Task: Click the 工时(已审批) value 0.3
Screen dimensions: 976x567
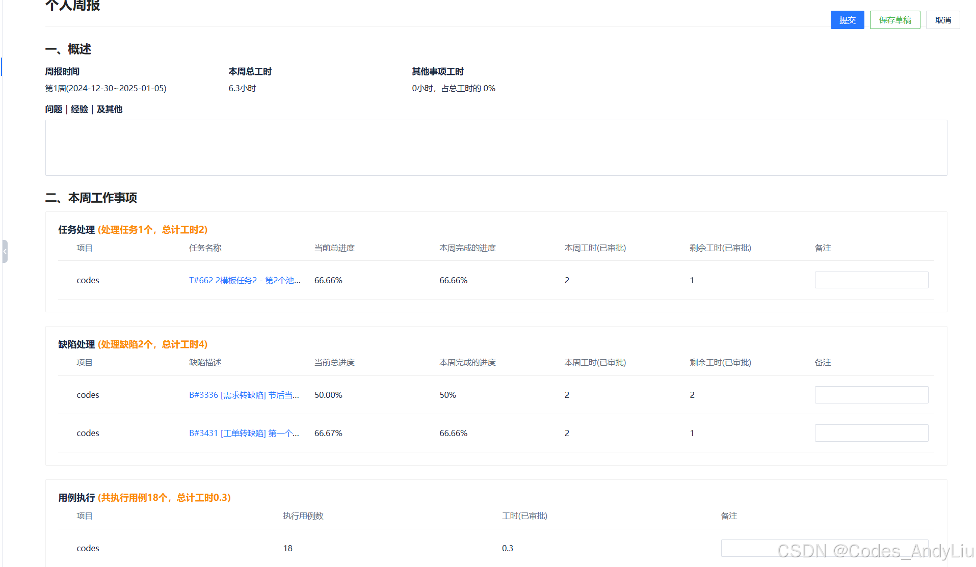Action: [507, 548]
